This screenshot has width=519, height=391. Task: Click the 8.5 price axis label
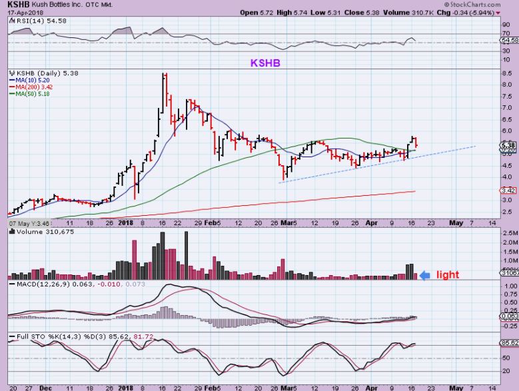(x=507, y=73)
